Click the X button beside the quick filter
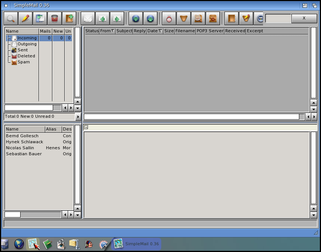The width and height of the screenshot is (321, 252). pyautogui.click(x=304, y=18)
